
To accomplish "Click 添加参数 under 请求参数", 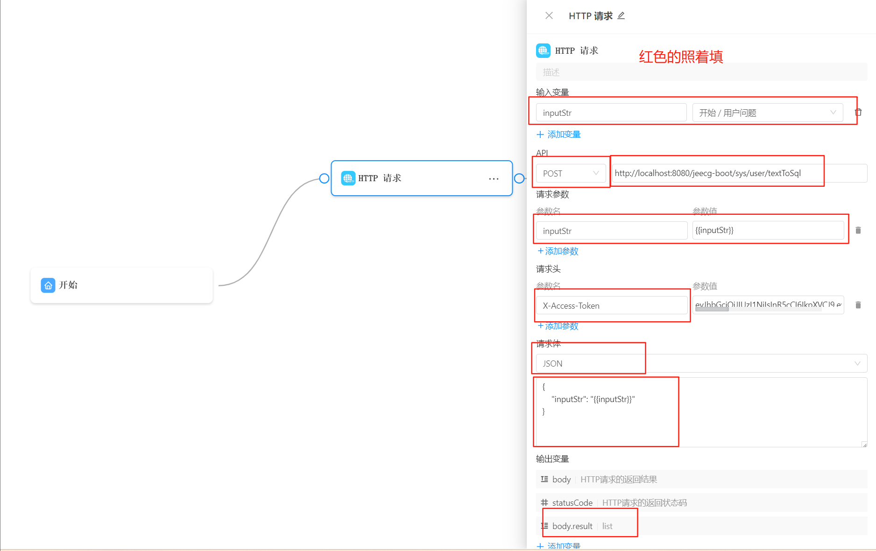I will pyautogui.click(x=558, y=251).
